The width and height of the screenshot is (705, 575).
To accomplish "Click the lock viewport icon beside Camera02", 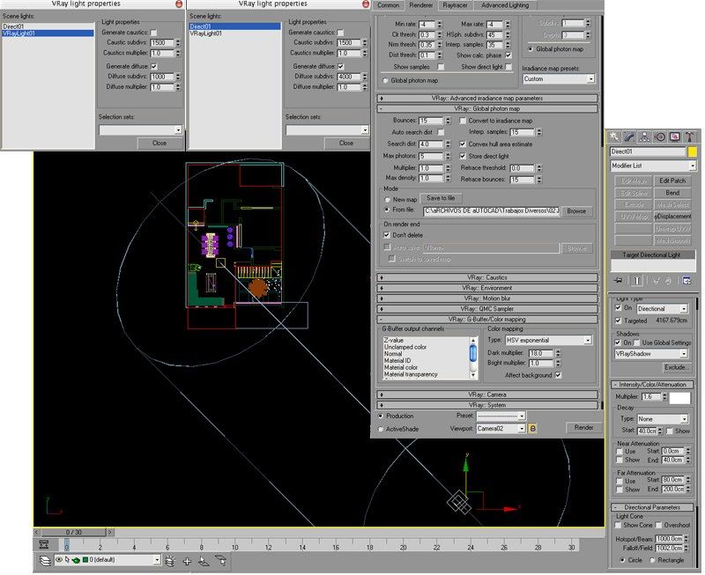I will click(x=532, y=429).
